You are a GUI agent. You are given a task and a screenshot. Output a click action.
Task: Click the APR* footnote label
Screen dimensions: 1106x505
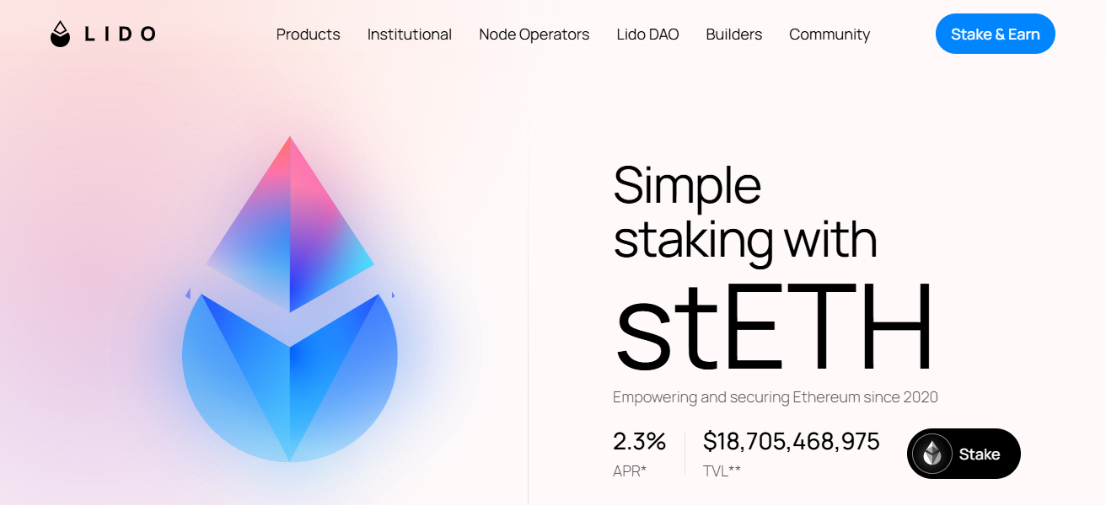coord(630,471)
